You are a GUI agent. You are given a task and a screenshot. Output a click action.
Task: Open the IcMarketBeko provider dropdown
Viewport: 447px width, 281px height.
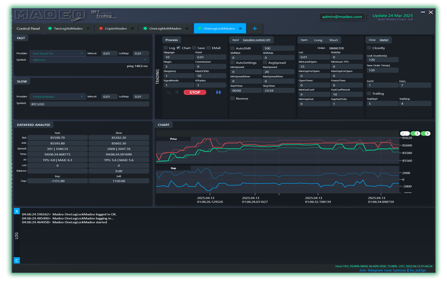pos(57,97)
